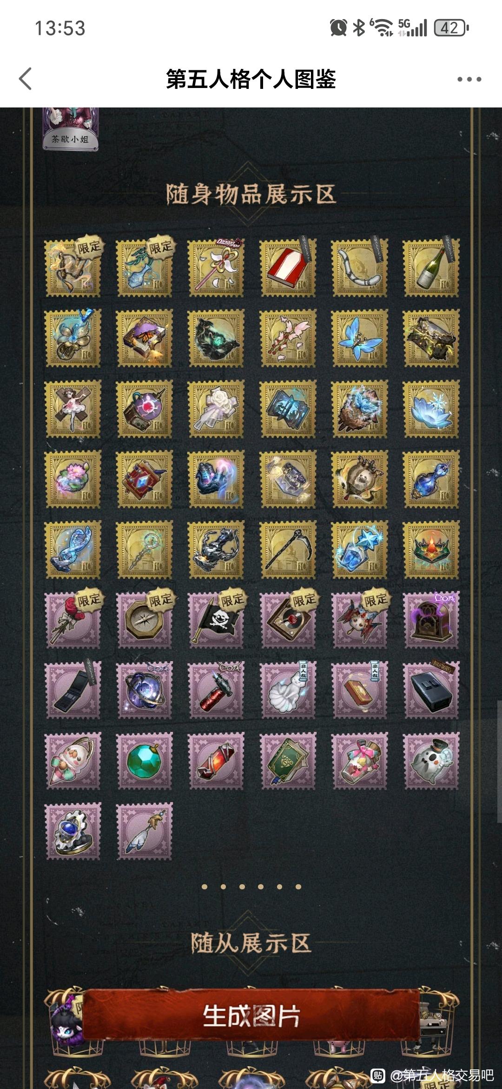The image size is (502, 1089).
Task: Select the champagne bottle accessory stamp
Action: 431,268
